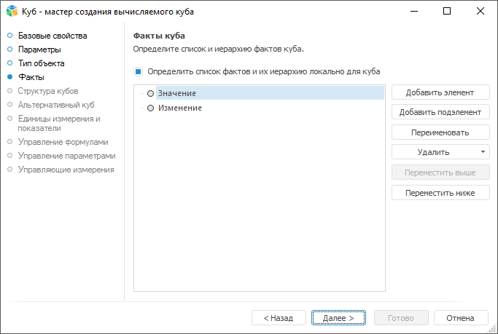Go to the Базовые свойства step
This screenshot has height=334, width=498.
pyautogui.click(x=52, y=36)
